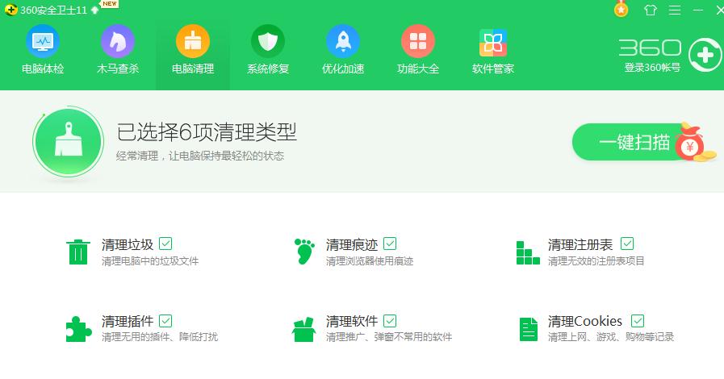Click the footprint 清理痕迹 icon
The height and width of the screenshot is (379, 724).
[x=304, y=252]
